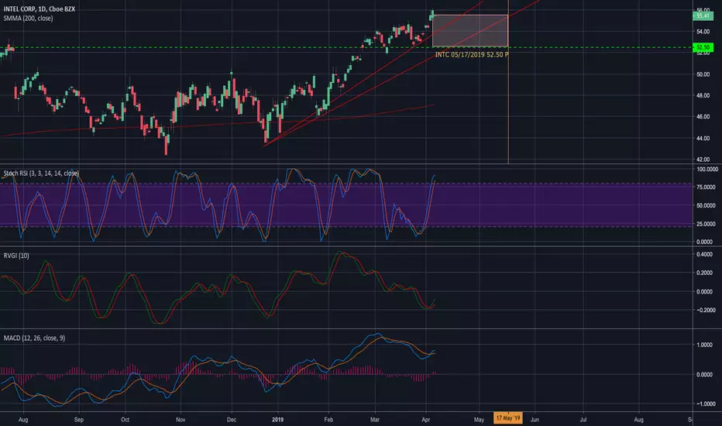Click the May label on the time axis
This screenshot has width=722, height=426.
coord(479,420)
